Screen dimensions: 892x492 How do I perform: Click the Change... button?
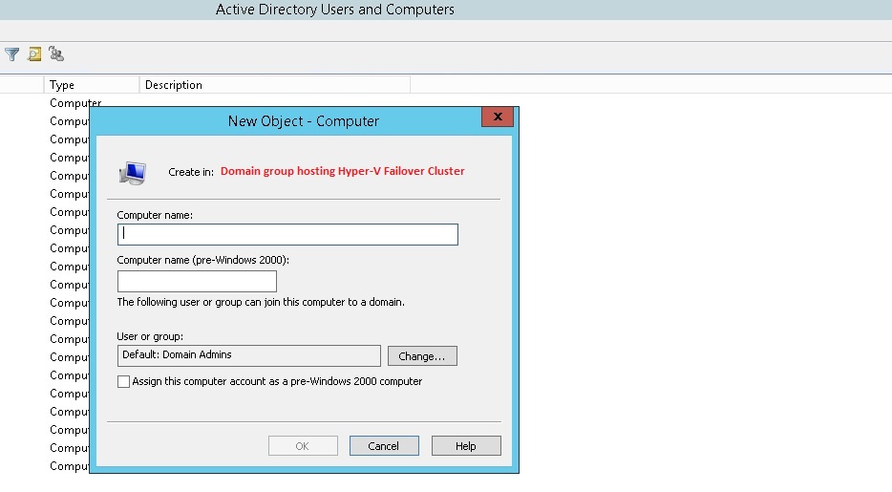[x=422, y=356]
